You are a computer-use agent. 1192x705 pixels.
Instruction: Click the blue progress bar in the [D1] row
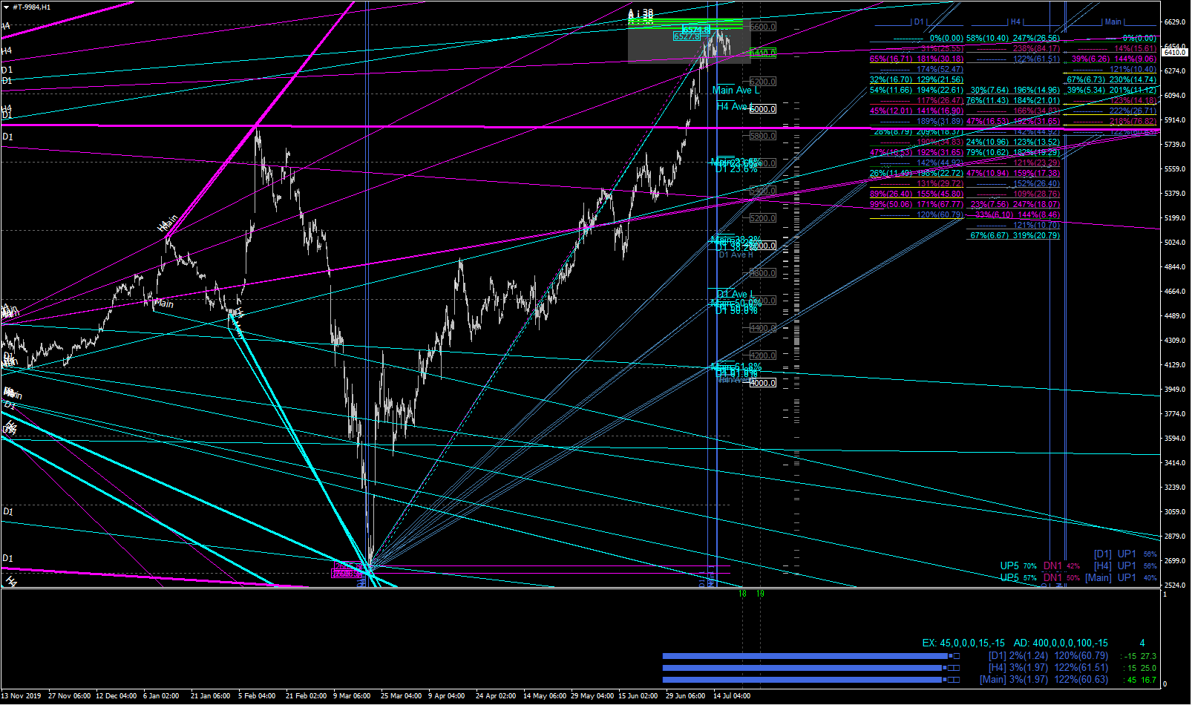(x=805, y=656)
